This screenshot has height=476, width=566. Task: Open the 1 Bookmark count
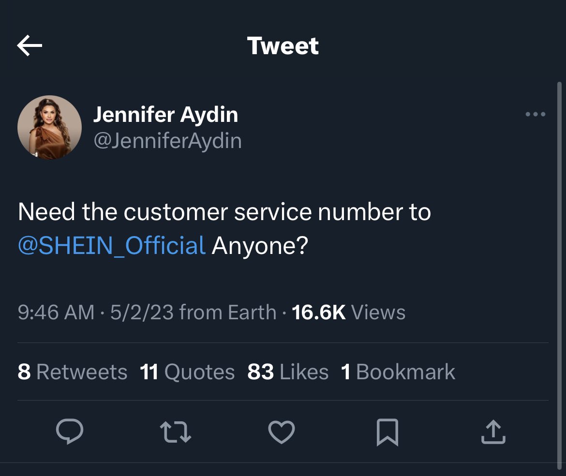pyautogui.click(x=398, y=372)
